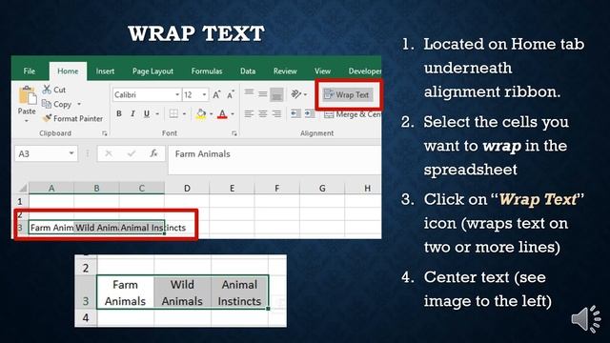Click the Insert Function fx icon
Screen dimensions: 610x343
click(x=153, y=153)
